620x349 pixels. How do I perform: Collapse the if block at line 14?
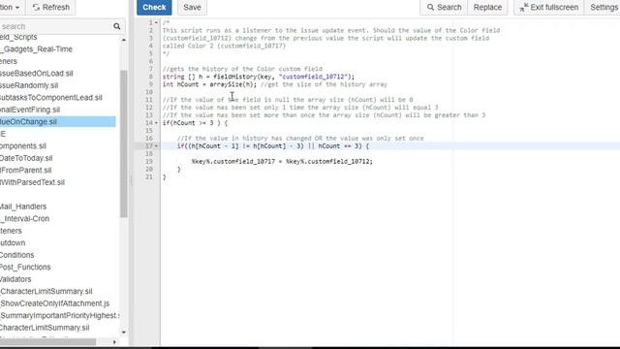[156, 123]
